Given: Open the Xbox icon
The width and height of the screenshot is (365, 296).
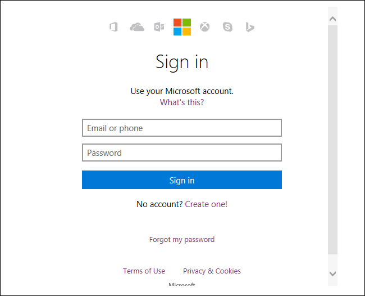Looking at the screenshot, I should [x=204, y=27].
